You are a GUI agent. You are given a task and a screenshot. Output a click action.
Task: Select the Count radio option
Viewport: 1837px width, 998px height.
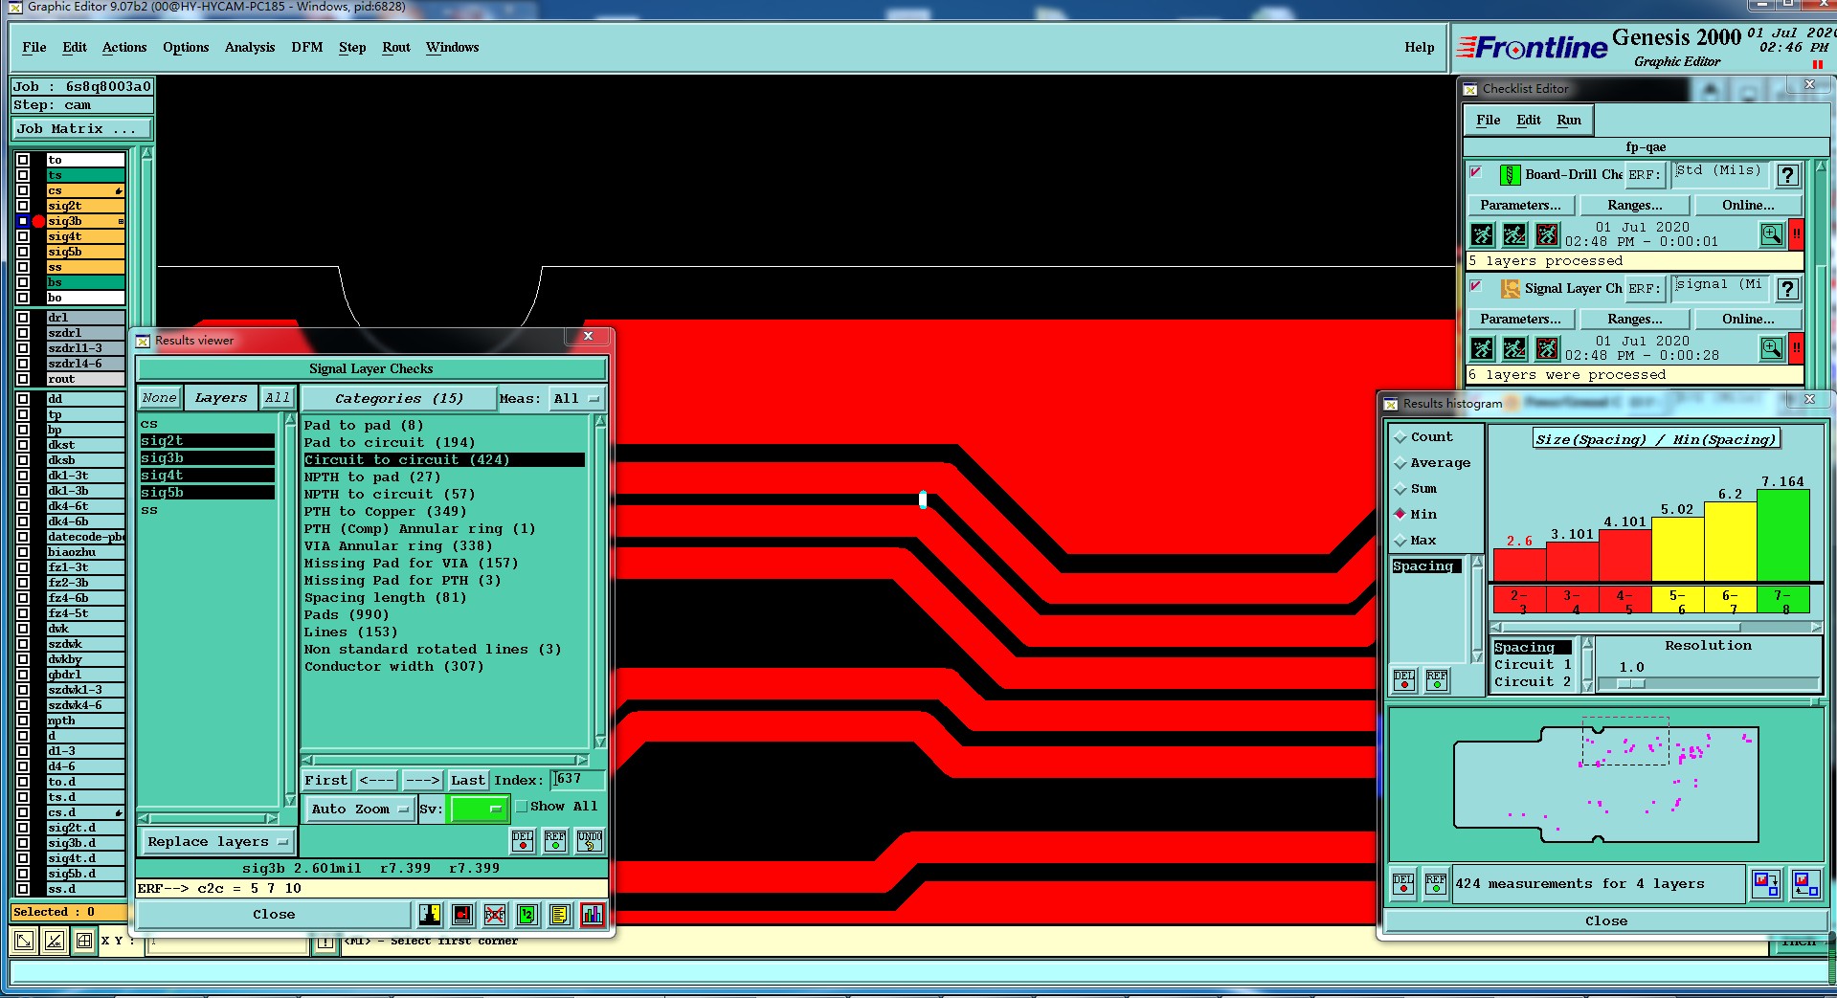1401,437
